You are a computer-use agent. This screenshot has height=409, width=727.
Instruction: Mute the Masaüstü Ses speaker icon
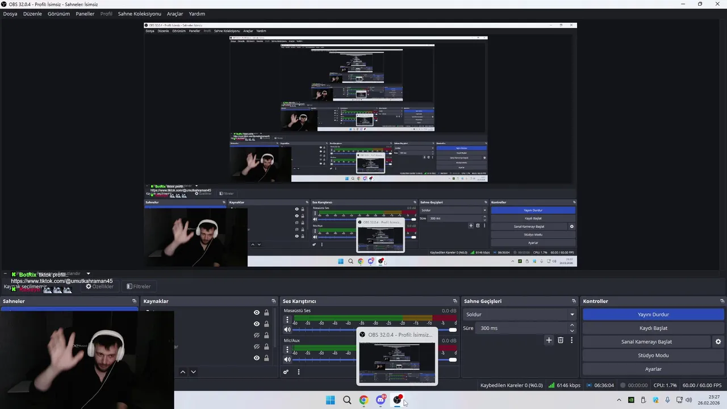[x=287, y=329]
